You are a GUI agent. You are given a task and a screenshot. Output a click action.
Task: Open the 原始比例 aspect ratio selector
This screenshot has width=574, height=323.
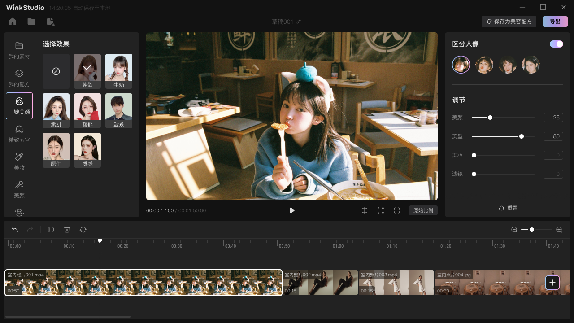pyautogui.click(x=423, y=210)
